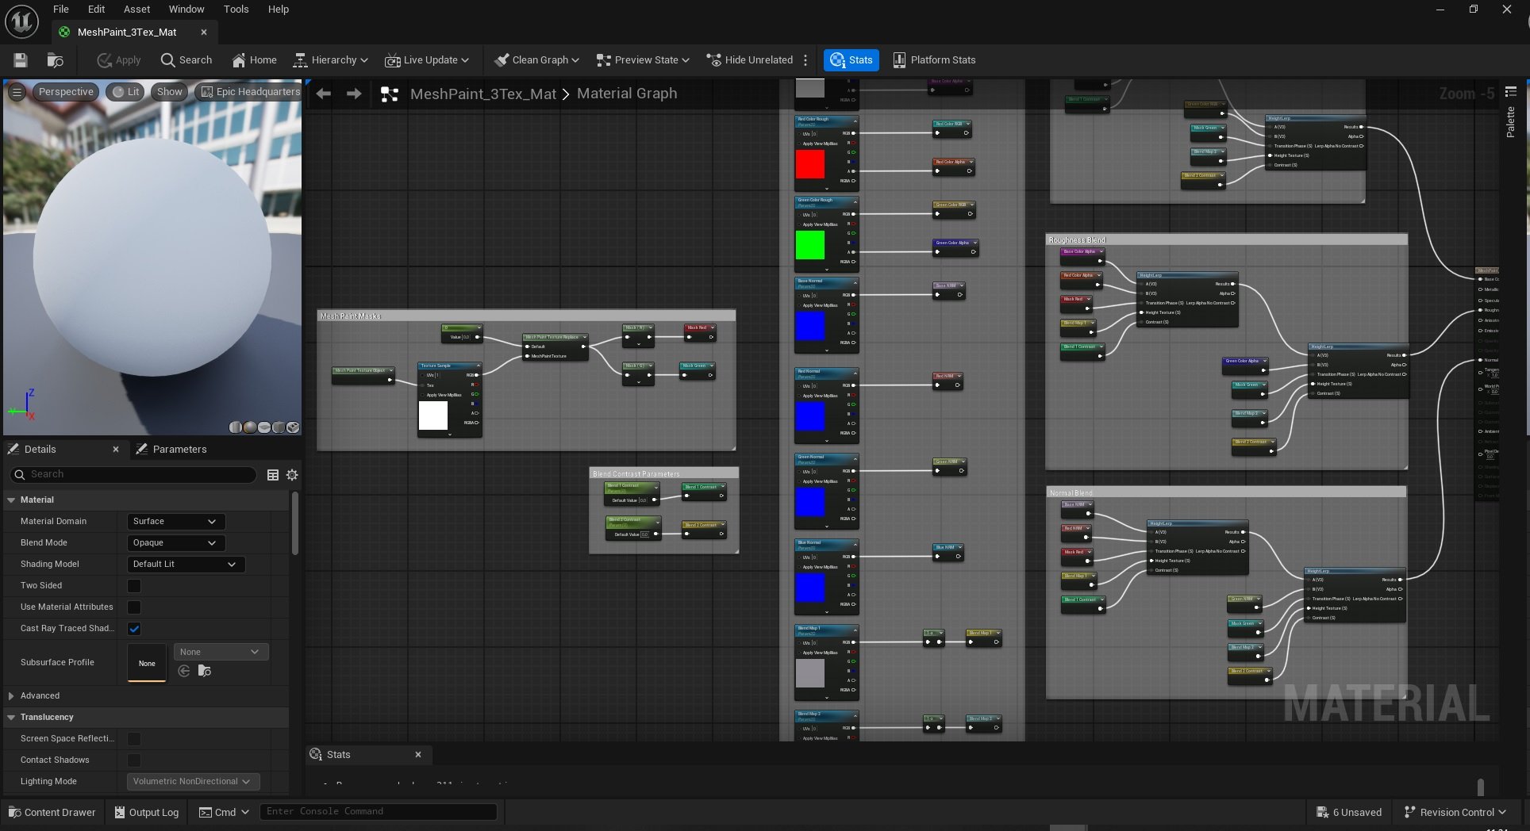Image resolution: width=1530 pixels, height=831 pixels.
Task: Toggle the Stats toolbar button
Action: click(x=851, y=60)
